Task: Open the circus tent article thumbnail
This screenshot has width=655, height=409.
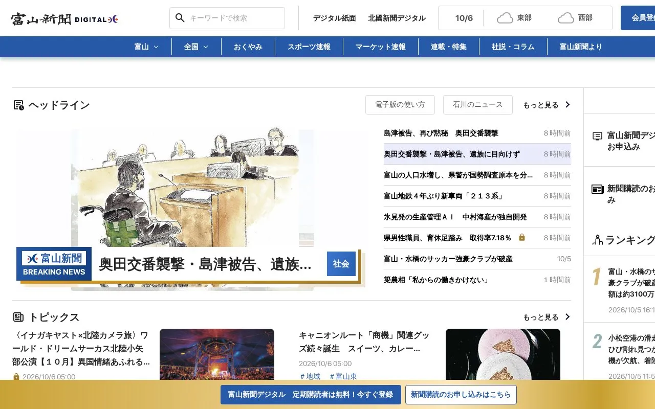Action: (217, 354)
